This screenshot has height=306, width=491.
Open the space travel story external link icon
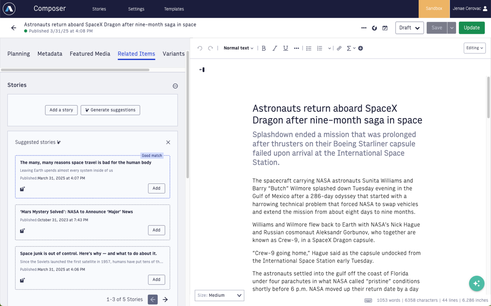pyautogui.click(x=22, y=189)
